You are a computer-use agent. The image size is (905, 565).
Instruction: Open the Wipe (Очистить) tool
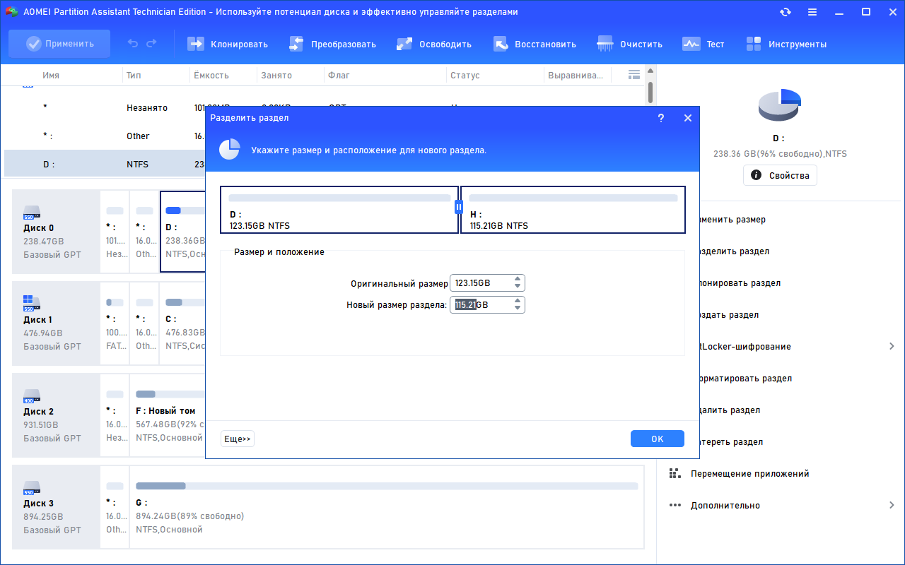point(630,44)
